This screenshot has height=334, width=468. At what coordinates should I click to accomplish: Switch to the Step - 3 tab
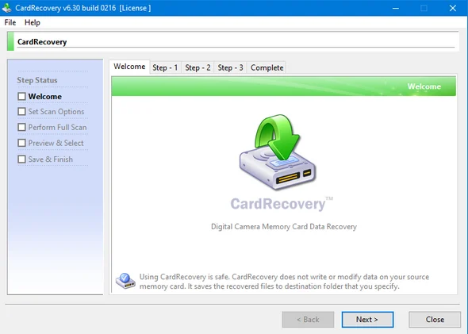230,67
